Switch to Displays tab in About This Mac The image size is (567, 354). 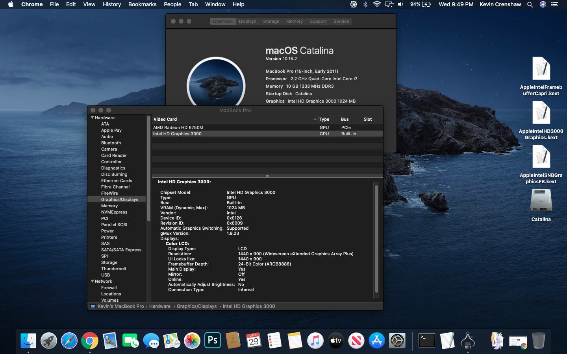247,21
